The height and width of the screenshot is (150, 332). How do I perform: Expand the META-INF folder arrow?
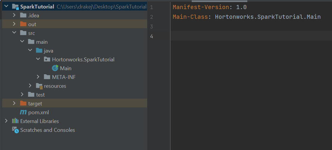tap(38, 77)
